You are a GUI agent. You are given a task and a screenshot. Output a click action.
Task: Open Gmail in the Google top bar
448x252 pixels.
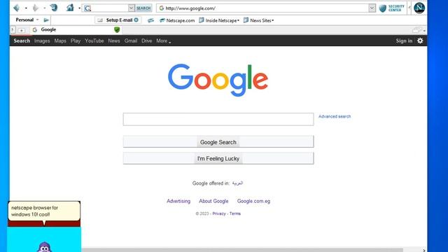[x=131, y=41]
